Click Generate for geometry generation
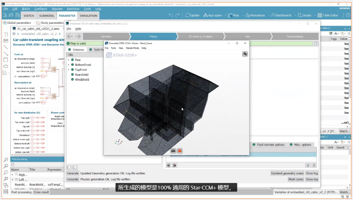The width and height of the screenshot is (353, 200). tap(73, 173)
